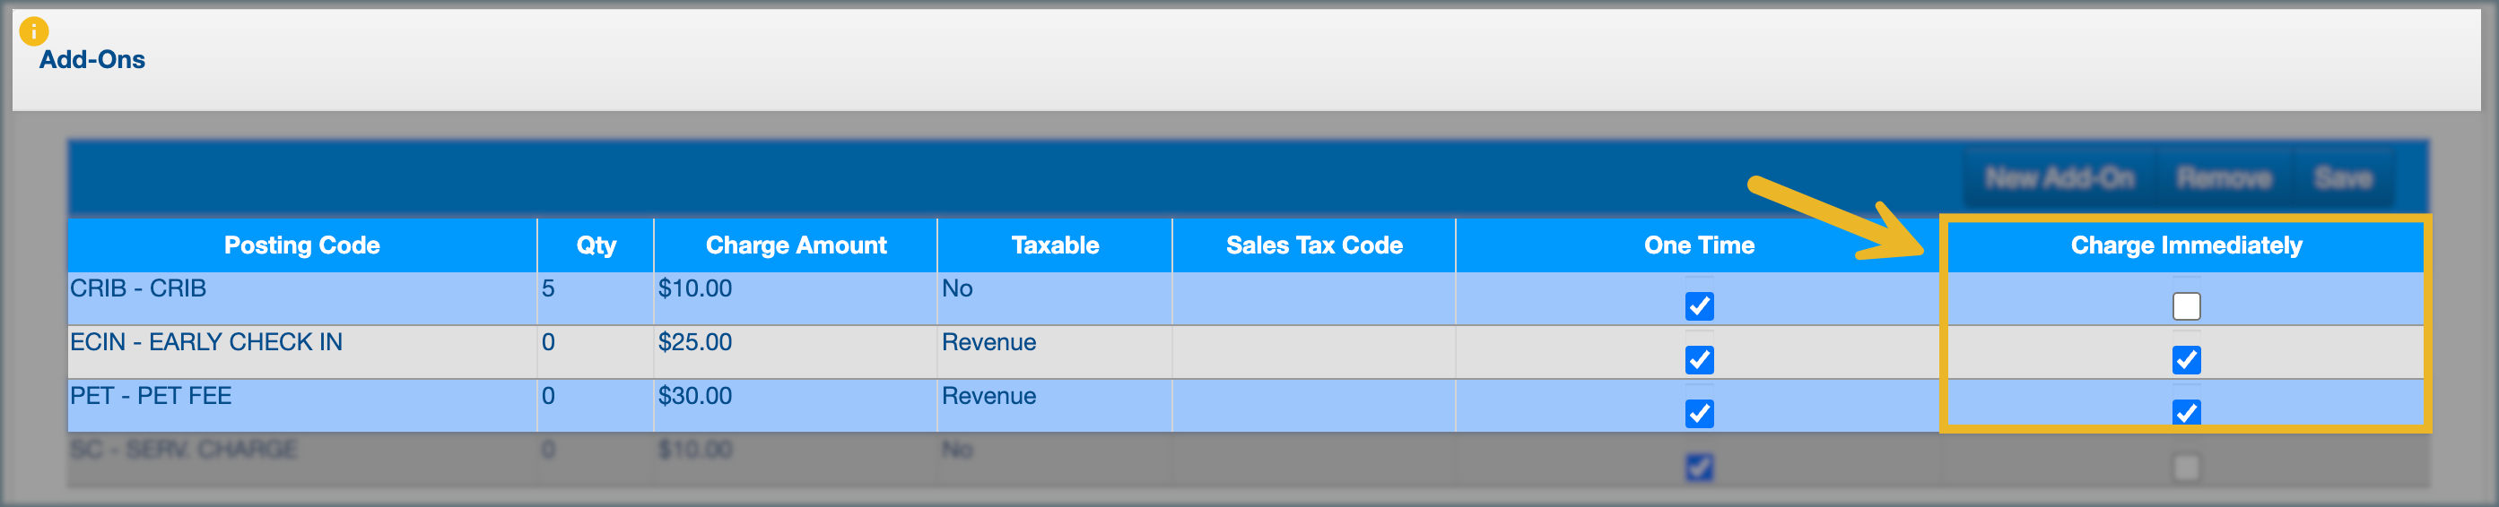Select the PET - PET FEE posting code

click(x=151, y=396)
